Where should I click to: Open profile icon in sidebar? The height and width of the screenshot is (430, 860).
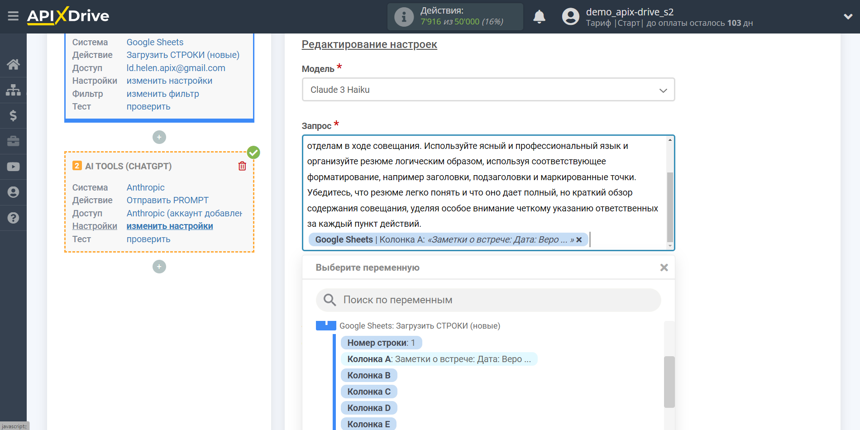[x=13, y=192]
